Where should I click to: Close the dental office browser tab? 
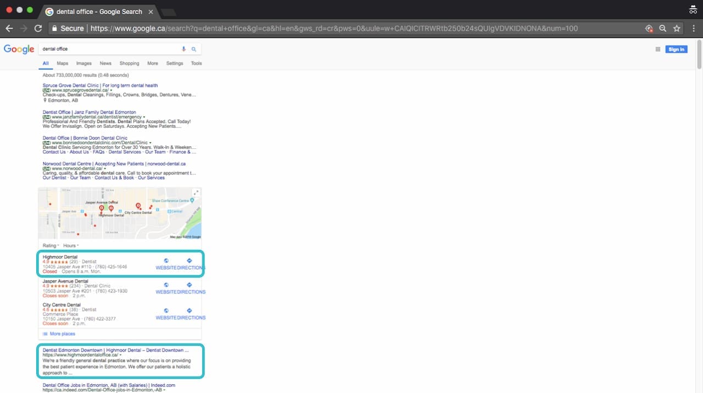[x=152, y=12]
